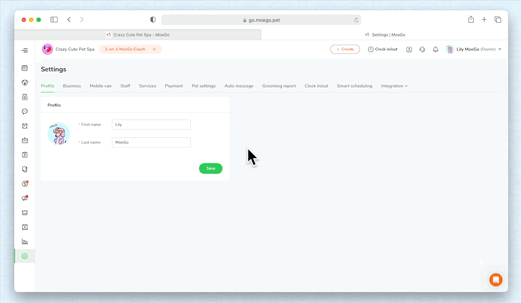The image size is (521, 303).
Task: Open the chat bubble messages icon
Action: pyautogui.click(x=25, y=112)
